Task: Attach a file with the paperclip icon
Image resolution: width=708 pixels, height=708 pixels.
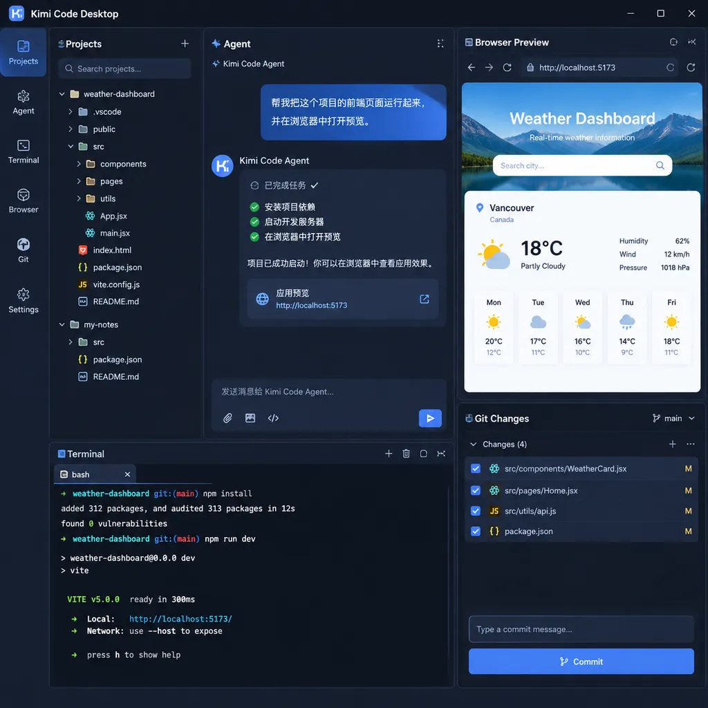Action: 227,418
